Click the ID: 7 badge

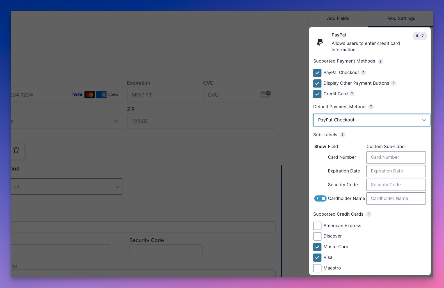[420, 36]
